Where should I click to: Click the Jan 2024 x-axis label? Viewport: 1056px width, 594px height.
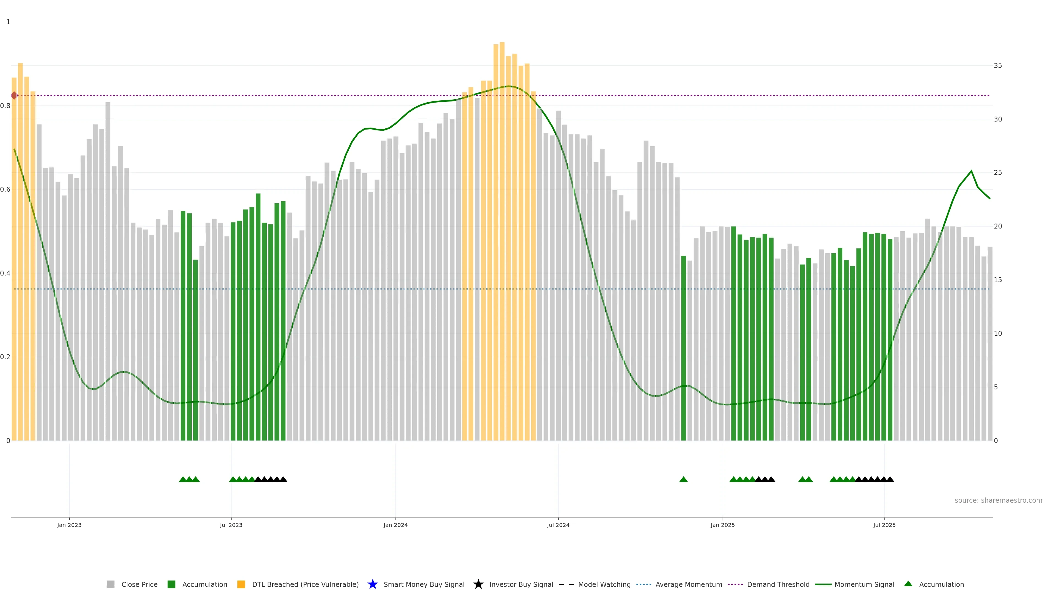pos(395,525)
